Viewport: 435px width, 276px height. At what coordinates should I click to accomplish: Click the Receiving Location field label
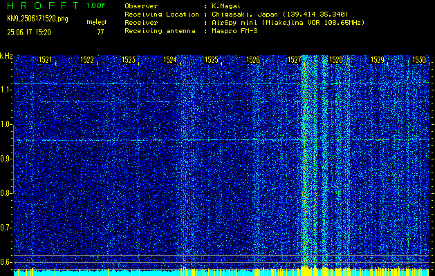tap(162, 14)
